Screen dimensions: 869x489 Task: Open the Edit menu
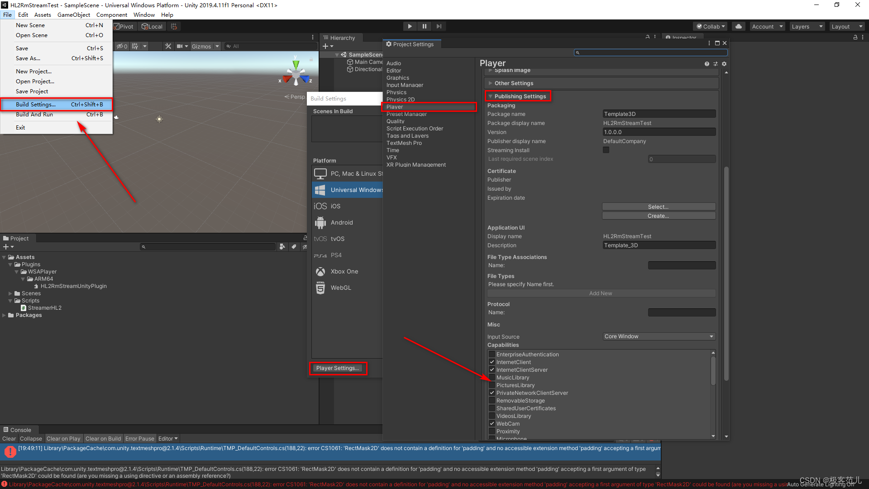(x=23, y=15)
